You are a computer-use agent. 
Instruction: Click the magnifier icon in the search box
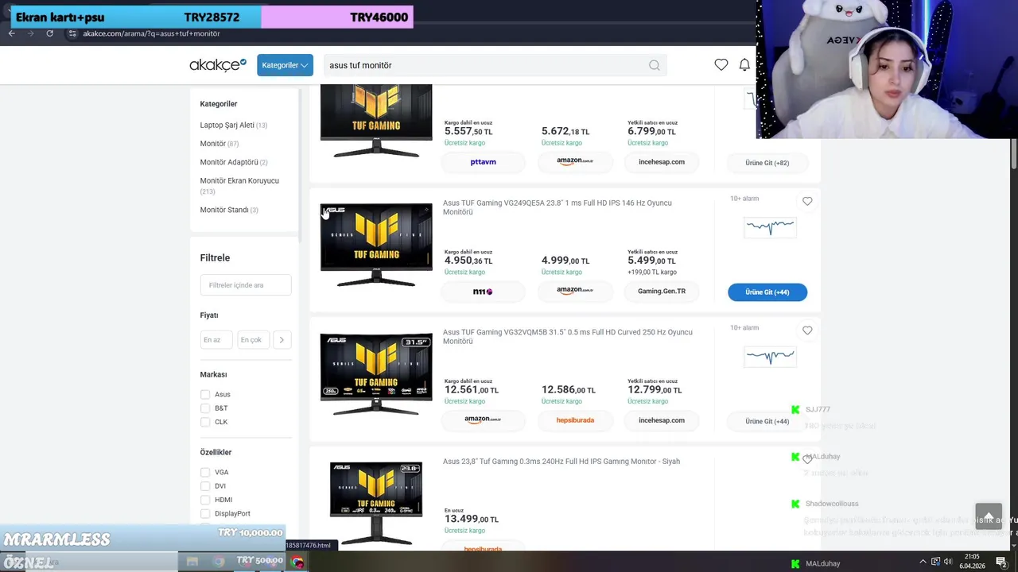point(654,65)
